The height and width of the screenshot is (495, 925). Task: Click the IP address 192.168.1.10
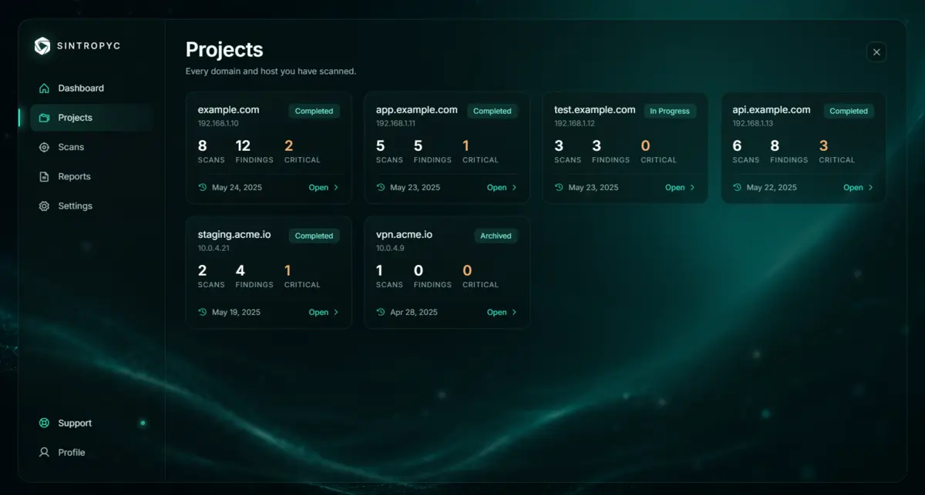218,123
